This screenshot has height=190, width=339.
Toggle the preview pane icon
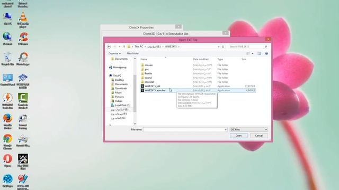259,53
